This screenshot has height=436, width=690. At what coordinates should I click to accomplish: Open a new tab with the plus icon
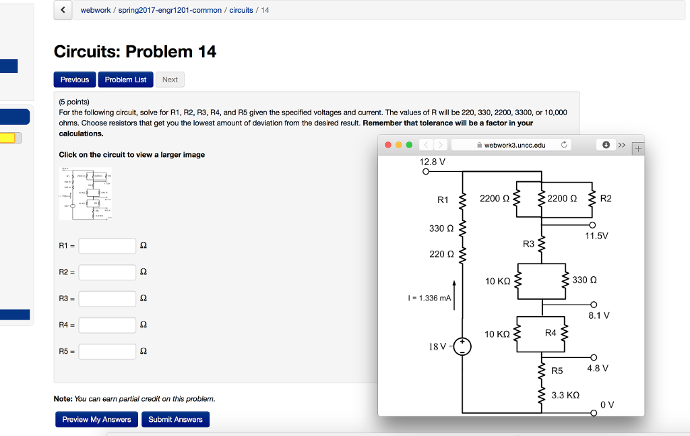tap(637, 148)
